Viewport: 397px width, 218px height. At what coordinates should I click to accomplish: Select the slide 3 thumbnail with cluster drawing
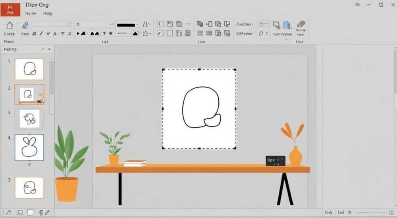29,119
